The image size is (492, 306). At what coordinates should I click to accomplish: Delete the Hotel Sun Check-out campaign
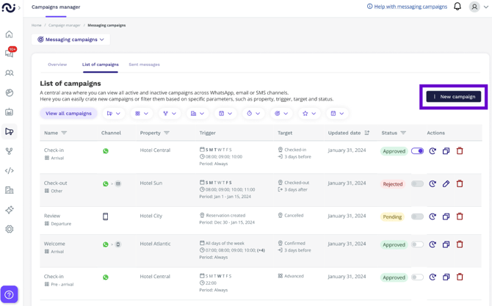click(460, 183)
